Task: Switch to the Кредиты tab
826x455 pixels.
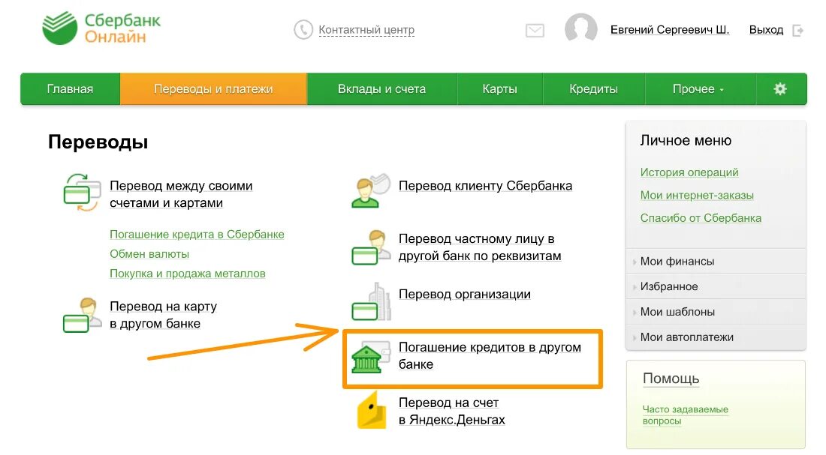Action: pyautogui.click(x=593, y=89)
